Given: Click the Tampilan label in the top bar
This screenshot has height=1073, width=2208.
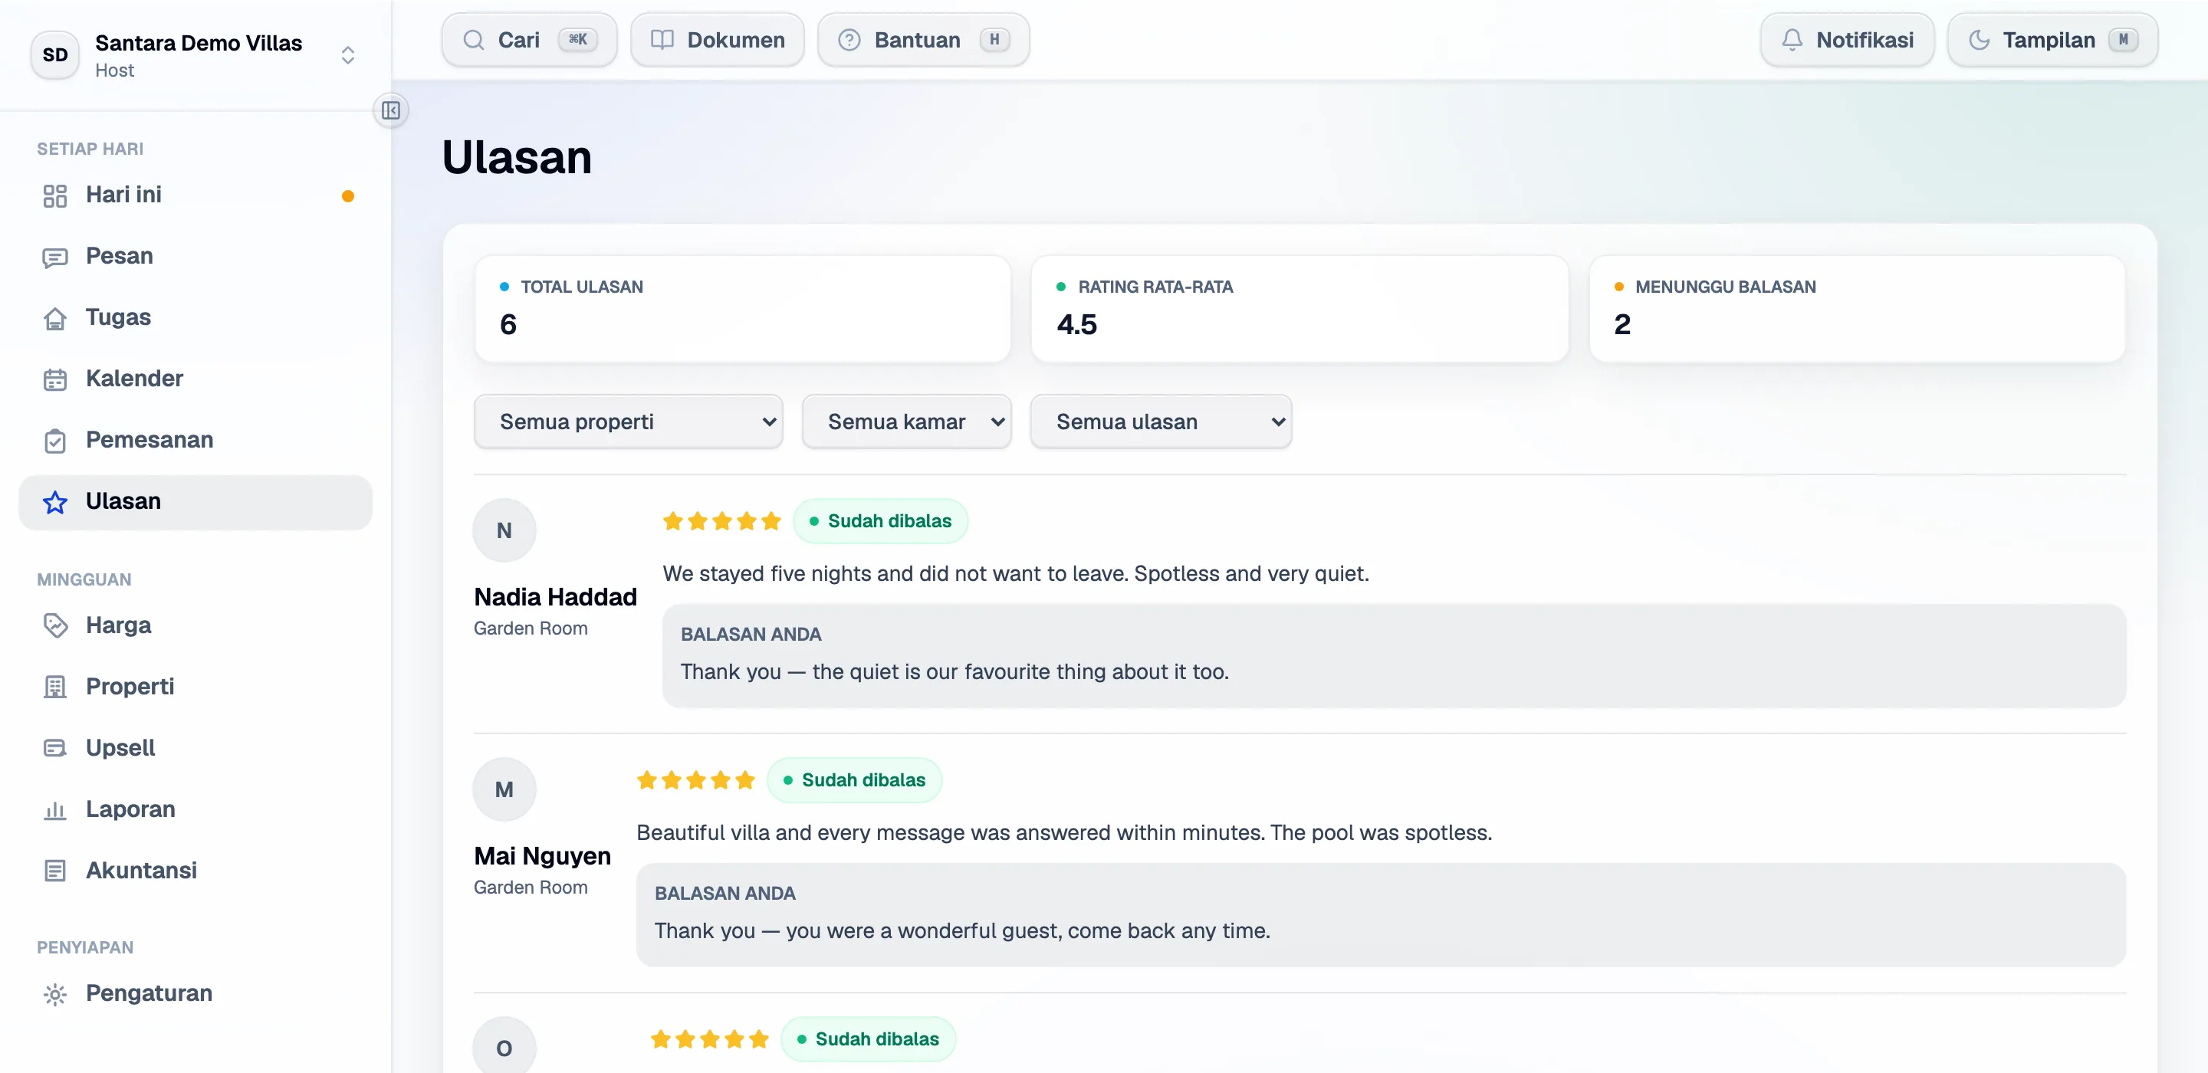Looking at the screenshot, I should (2048, 41).
